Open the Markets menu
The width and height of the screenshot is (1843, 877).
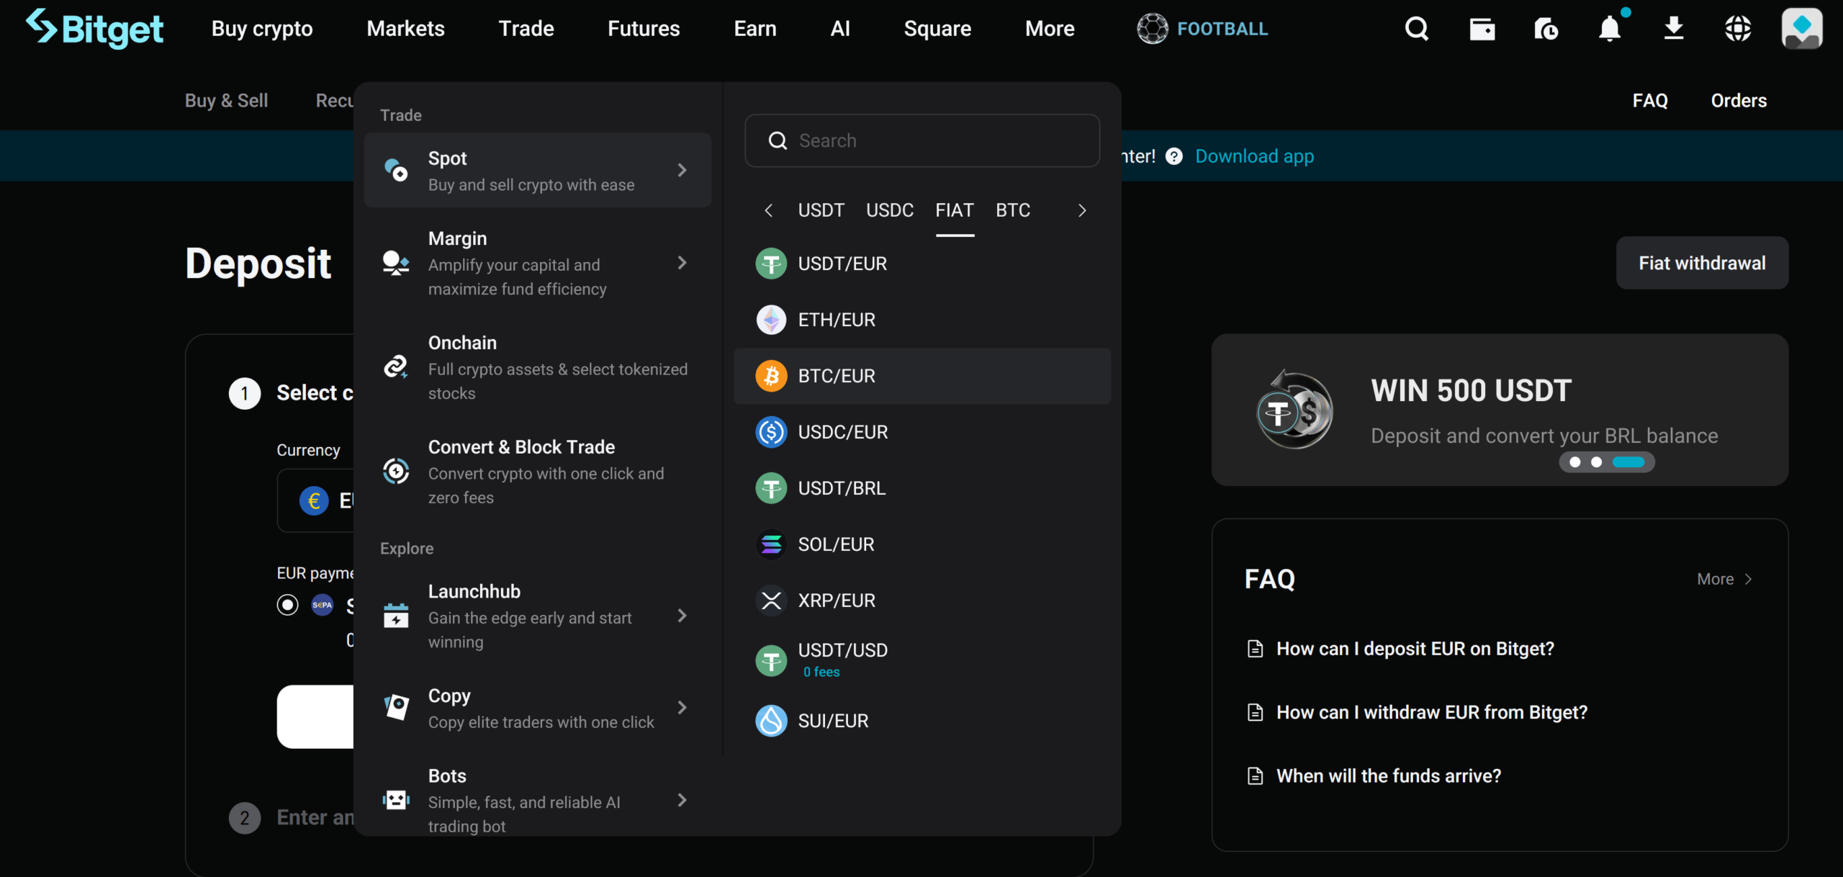pos(406,29)
